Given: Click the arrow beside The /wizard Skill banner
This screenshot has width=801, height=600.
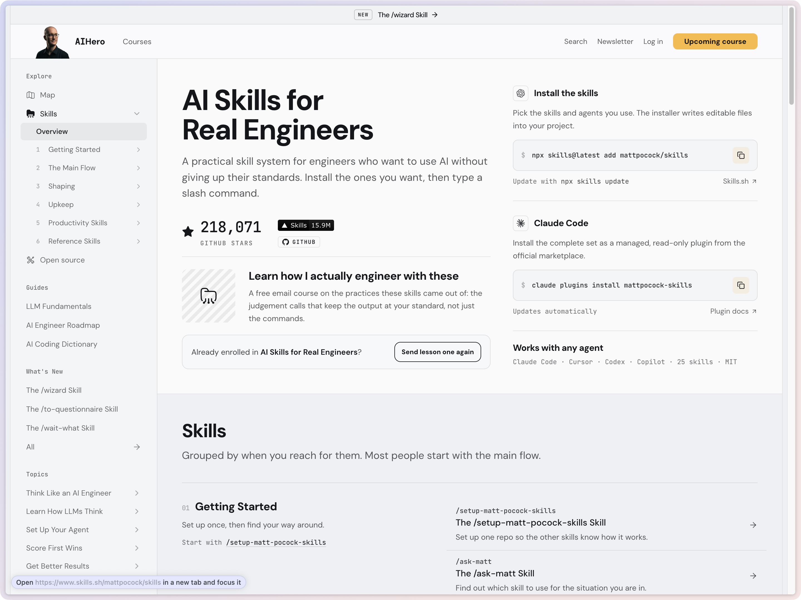Looking at the screenshot, I should point(435,15).
